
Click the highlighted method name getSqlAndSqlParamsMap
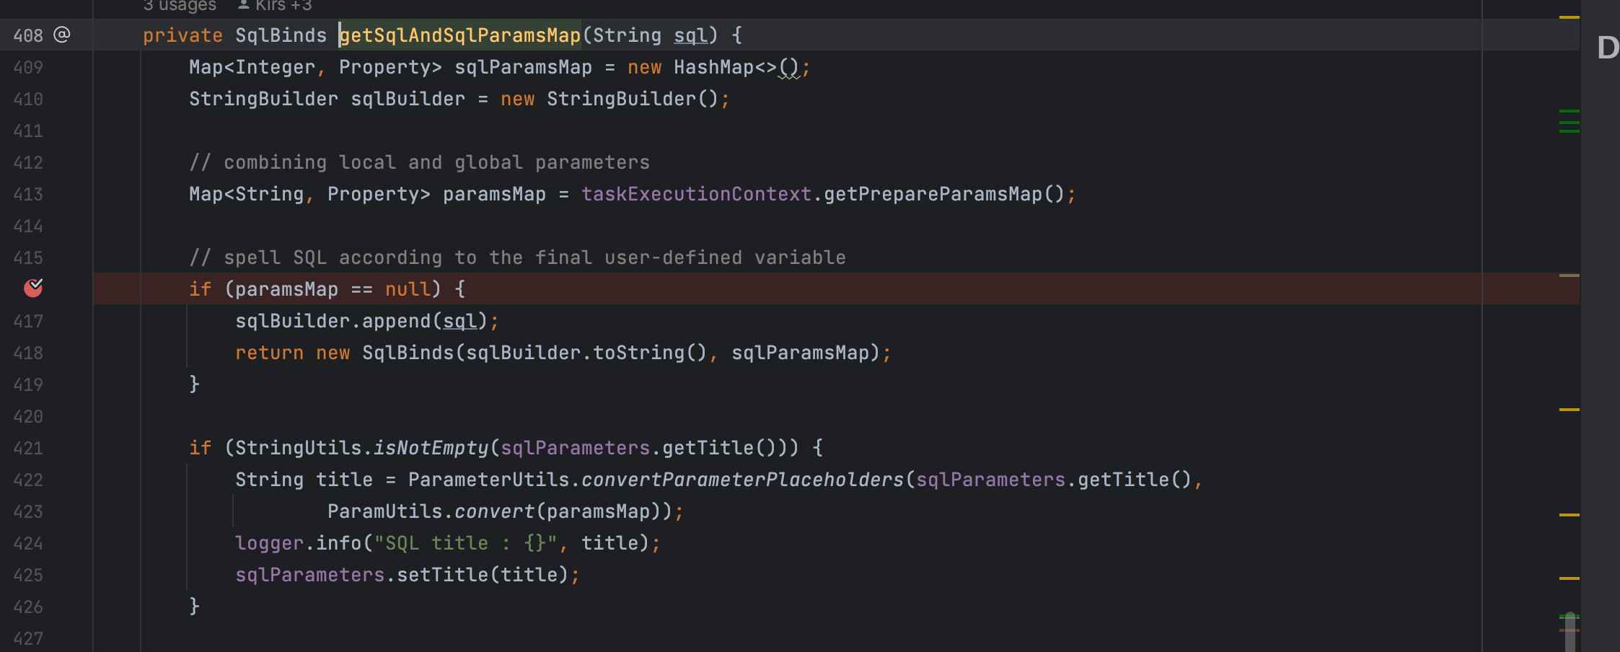(460, 35)
